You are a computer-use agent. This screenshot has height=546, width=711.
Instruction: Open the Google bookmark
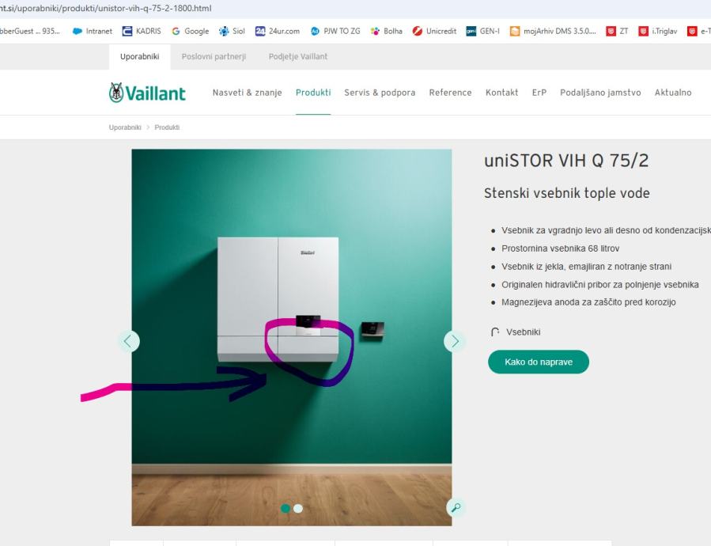click(191, 31)
